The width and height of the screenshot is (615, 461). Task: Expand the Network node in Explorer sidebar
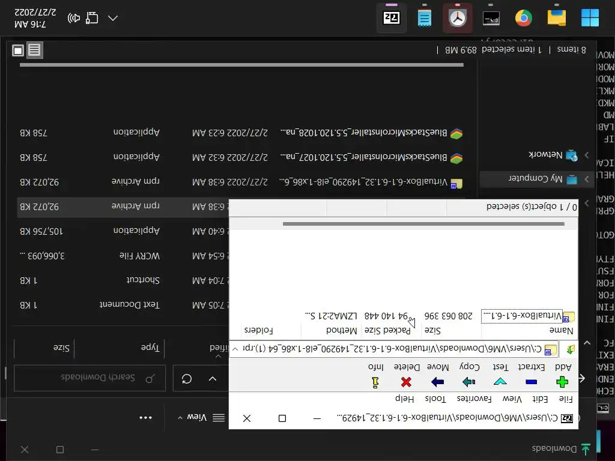point(587,155)
